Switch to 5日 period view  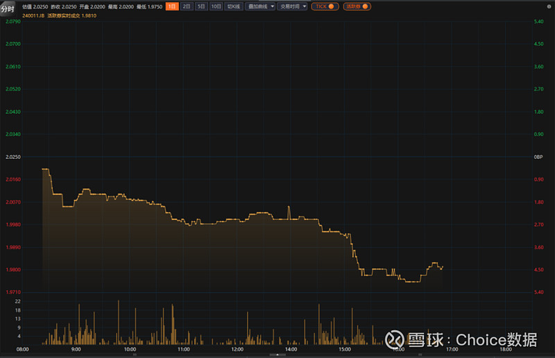200,6
